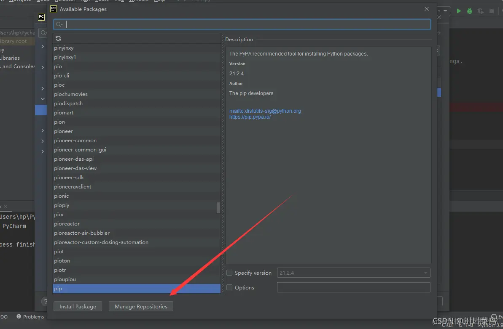Select the pior package
Screen dimensions: 503x329
coord(137,215)
